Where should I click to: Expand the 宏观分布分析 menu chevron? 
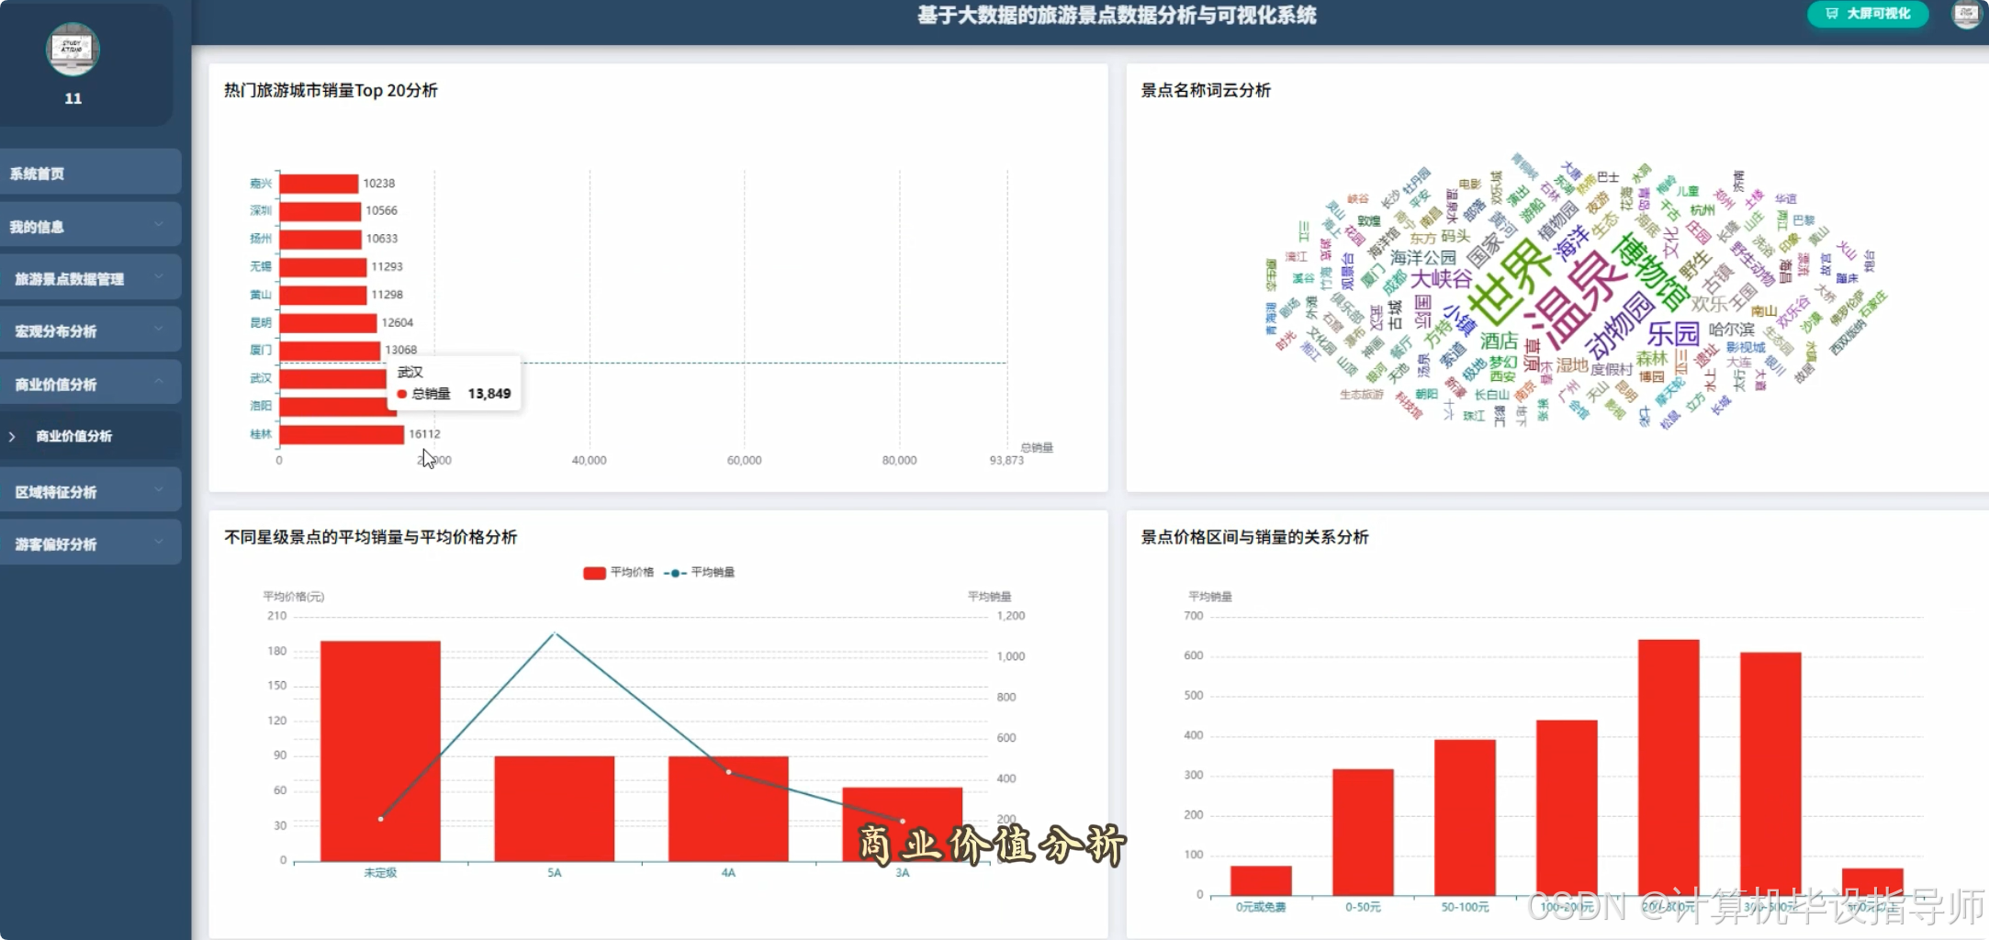[159, 330]
